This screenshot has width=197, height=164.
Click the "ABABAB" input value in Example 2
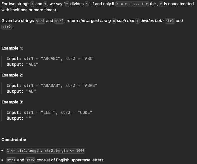coord(51,85)
